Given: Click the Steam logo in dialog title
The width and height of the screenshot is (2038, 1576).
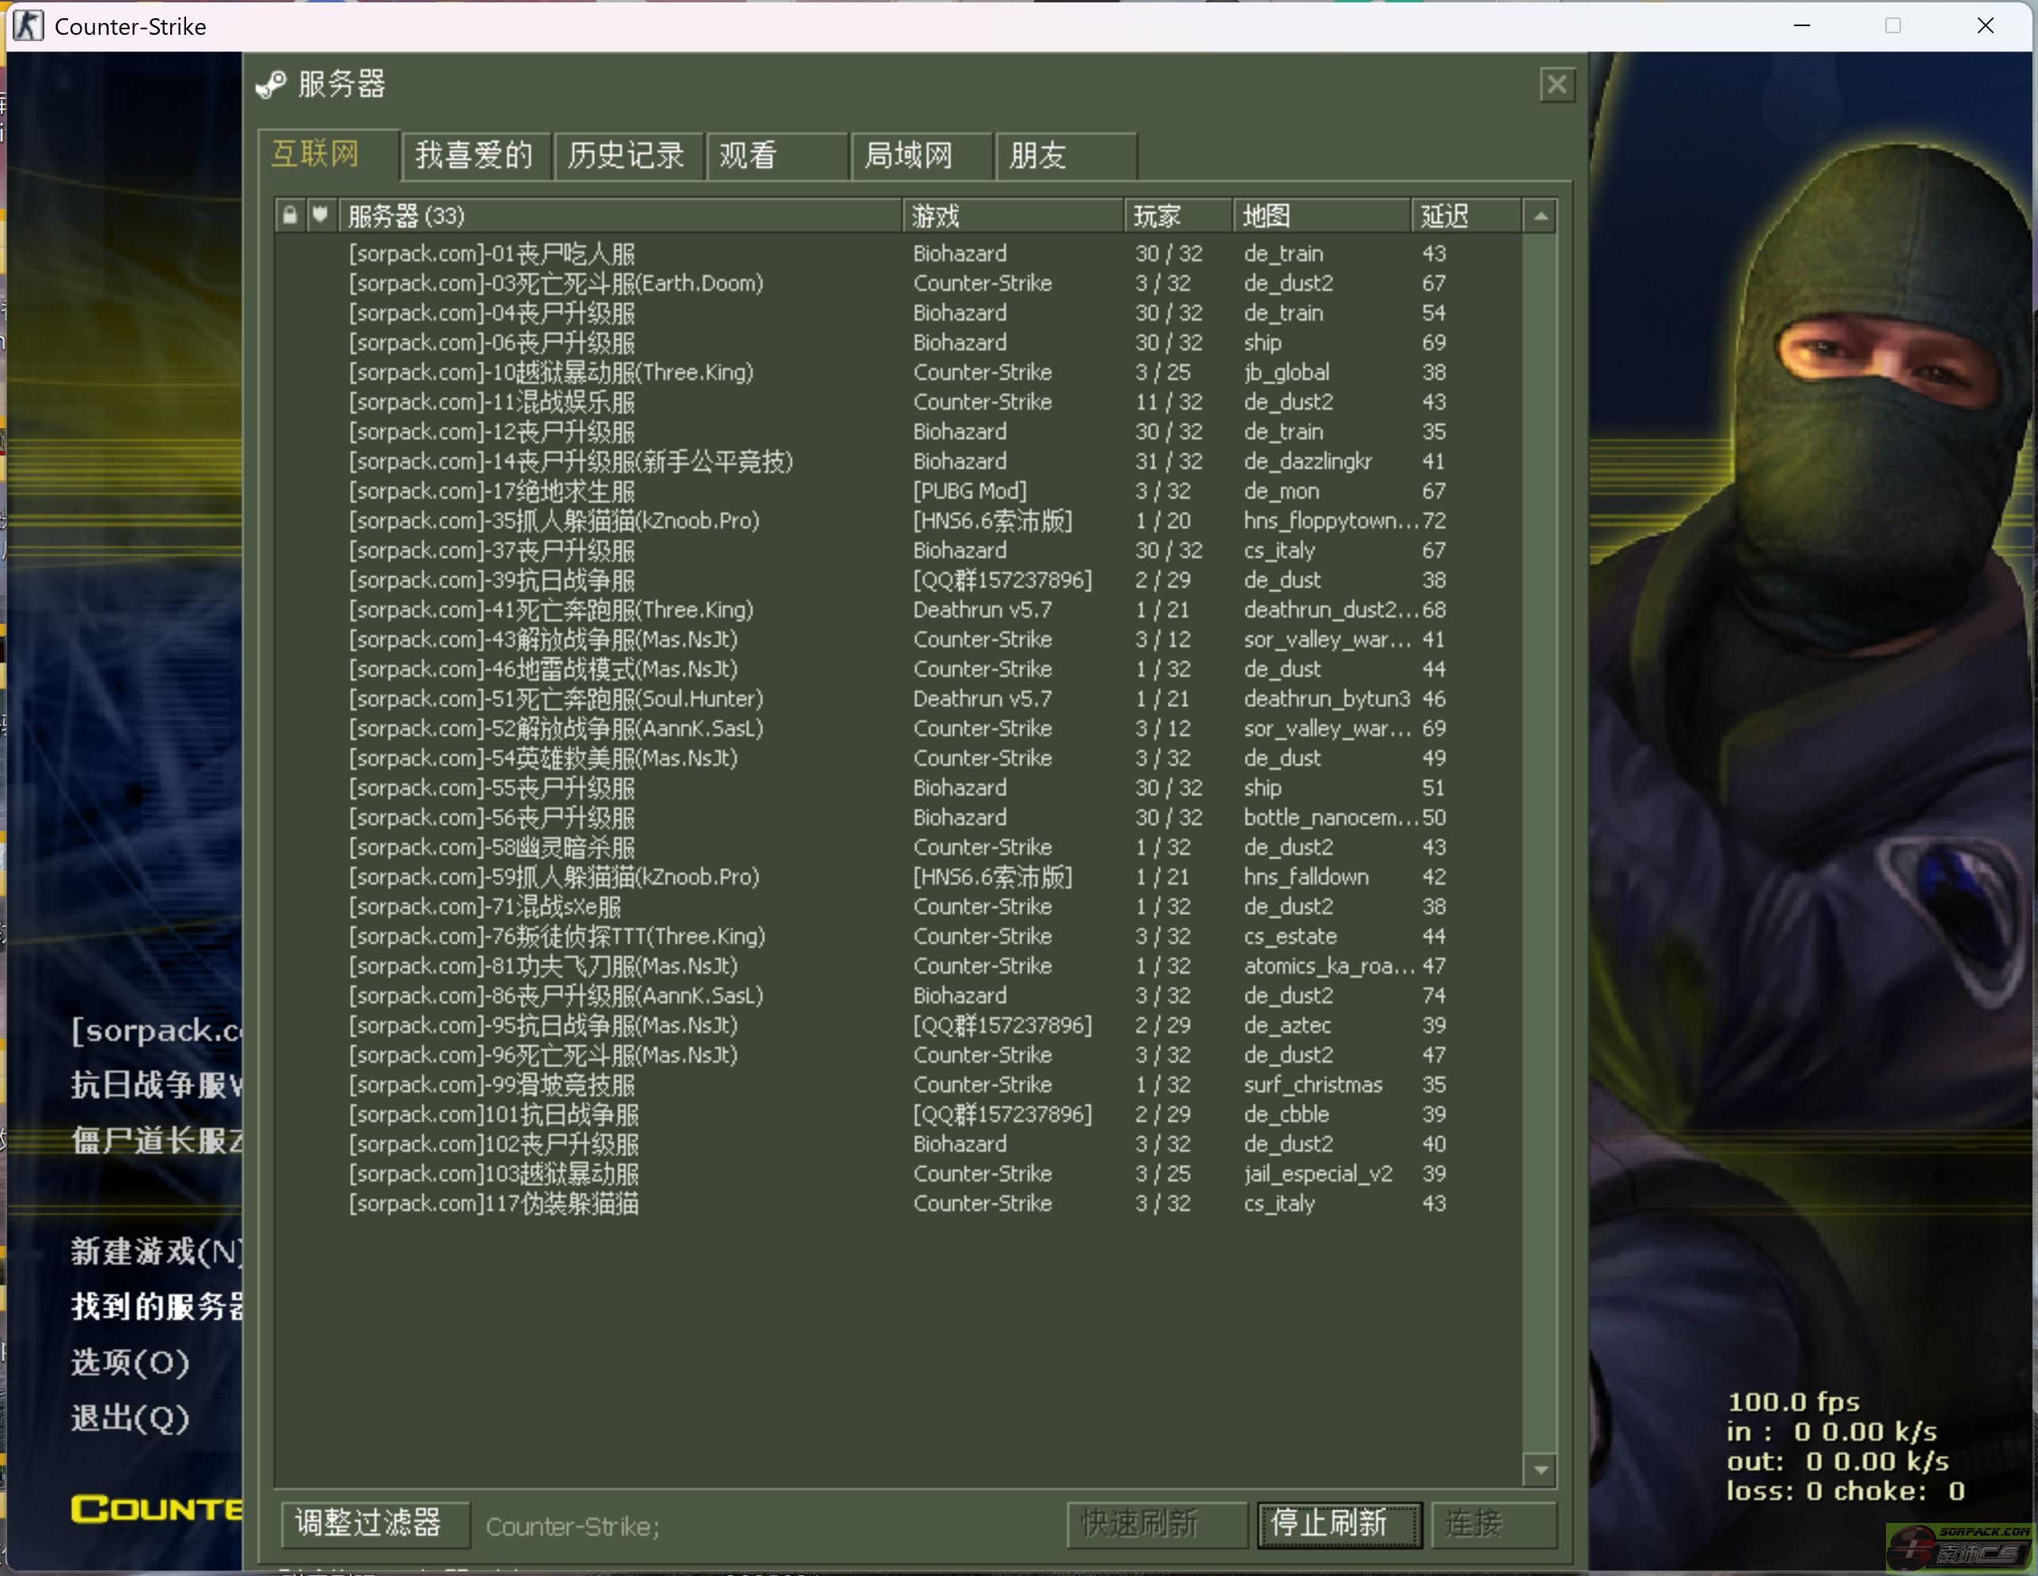Looking at the screenshot, I should click(272, 85).
